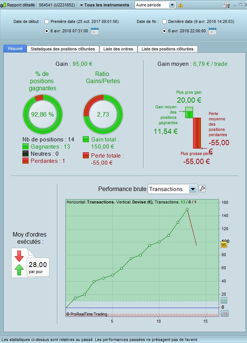Click the Plus gros gain 20,00 € value

click(x=189, y=100)
